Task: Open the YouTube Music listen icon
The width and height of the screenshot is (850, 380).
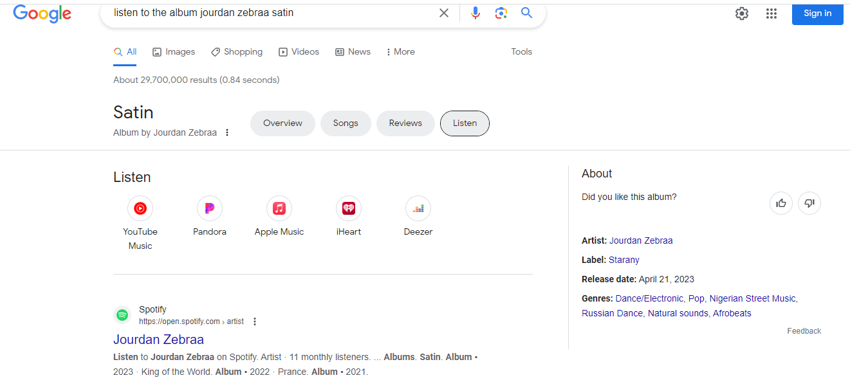Action: [x=140, y=208]
